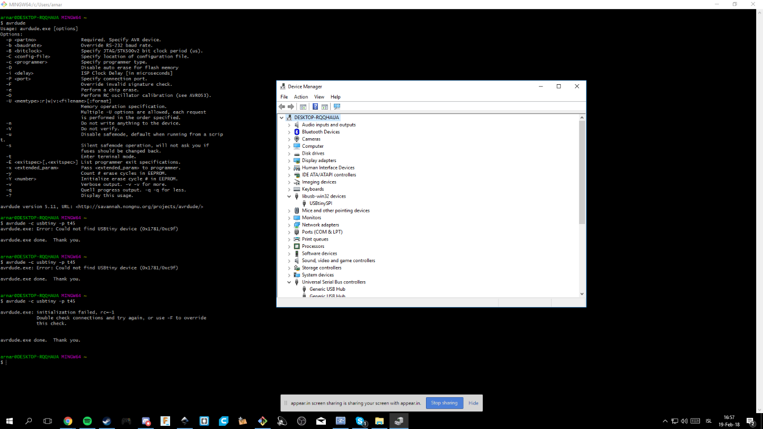
Task: Open the Action menu in Device Manager
Action: (301, 97)
